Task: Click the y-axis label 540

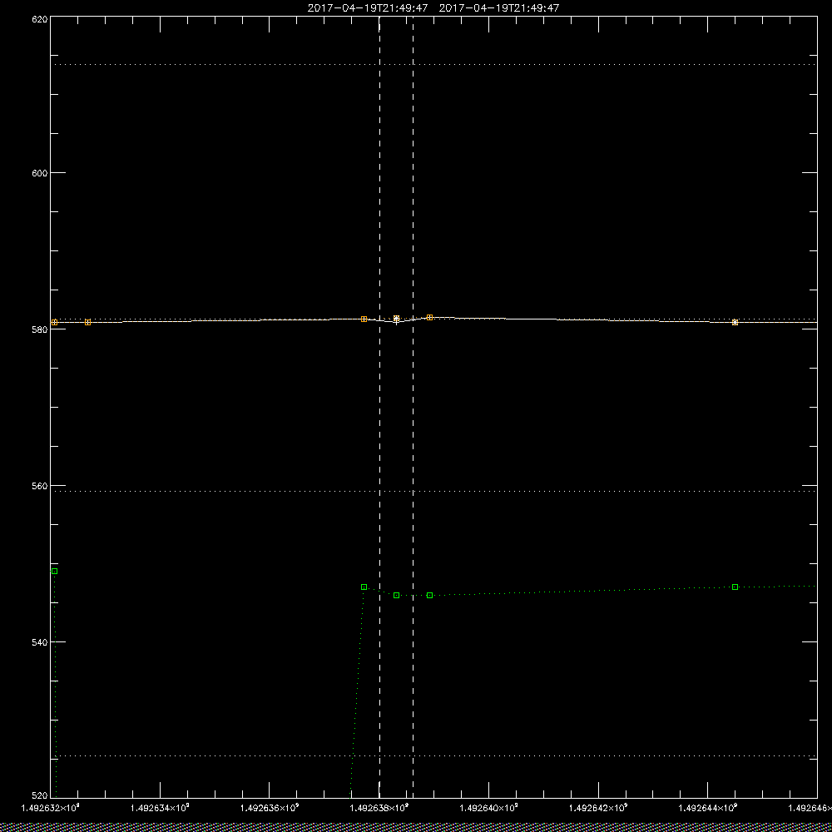Action: [40, 642]
